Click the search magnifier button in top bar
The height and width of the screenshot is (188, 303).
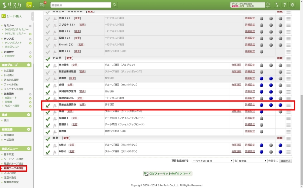115,5
